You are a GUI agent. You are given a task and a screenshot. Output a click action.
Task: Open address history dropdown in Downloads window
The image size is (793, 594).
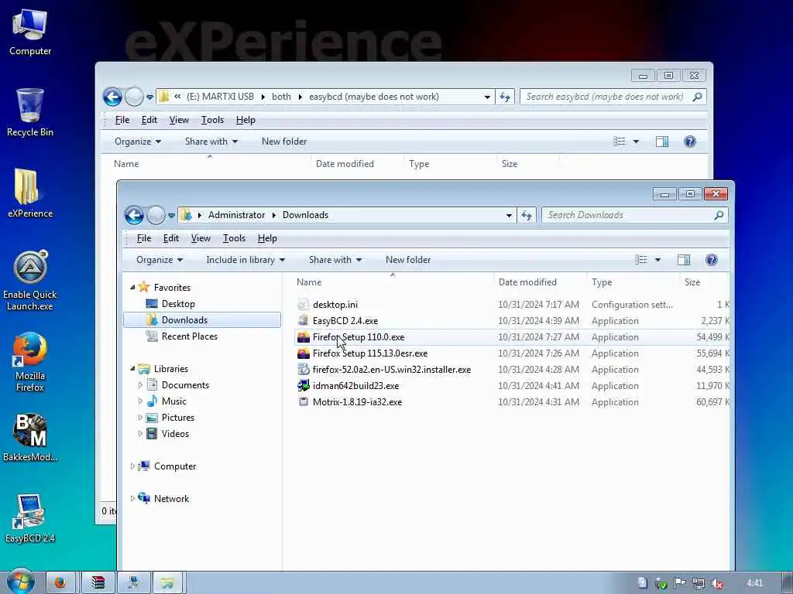[509, 215]
